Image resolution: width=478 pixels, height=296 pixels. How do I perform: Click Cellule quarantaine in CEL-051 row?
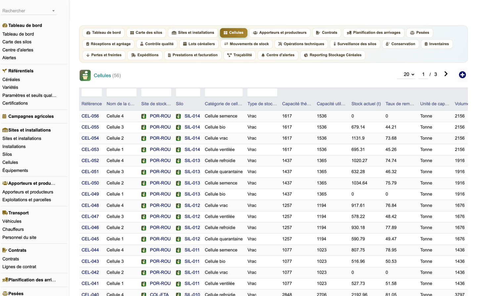[224, 172]
